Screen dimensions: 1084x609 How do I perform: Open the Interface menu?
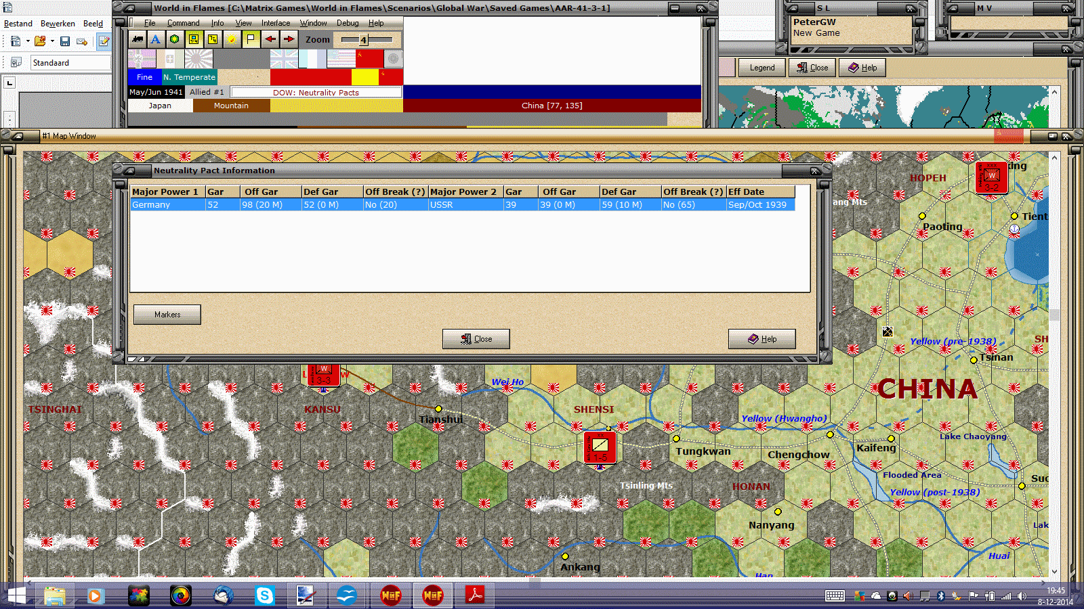(276, 23)
